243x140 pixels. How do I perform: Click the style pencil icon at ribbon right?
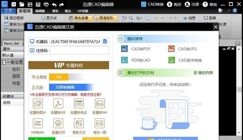point(221,10)
